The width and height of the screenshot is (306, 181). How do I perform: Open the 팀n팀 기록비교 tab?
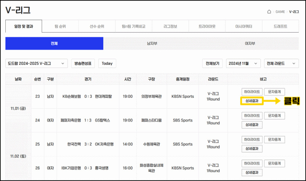coord(133,27)
